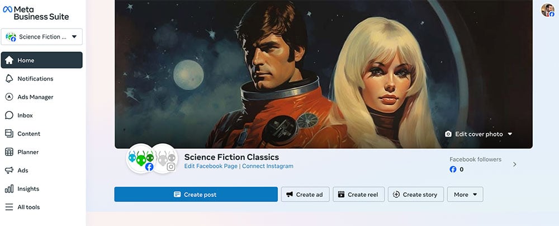The width and height of the screenshot is (559, 226).
Task: Open the Content icon in sidebar
Action: (9, 134)
